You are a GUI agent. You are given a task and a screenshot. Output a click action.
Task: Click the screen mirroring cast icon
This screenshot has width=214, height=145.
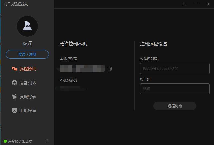(14, 110)
